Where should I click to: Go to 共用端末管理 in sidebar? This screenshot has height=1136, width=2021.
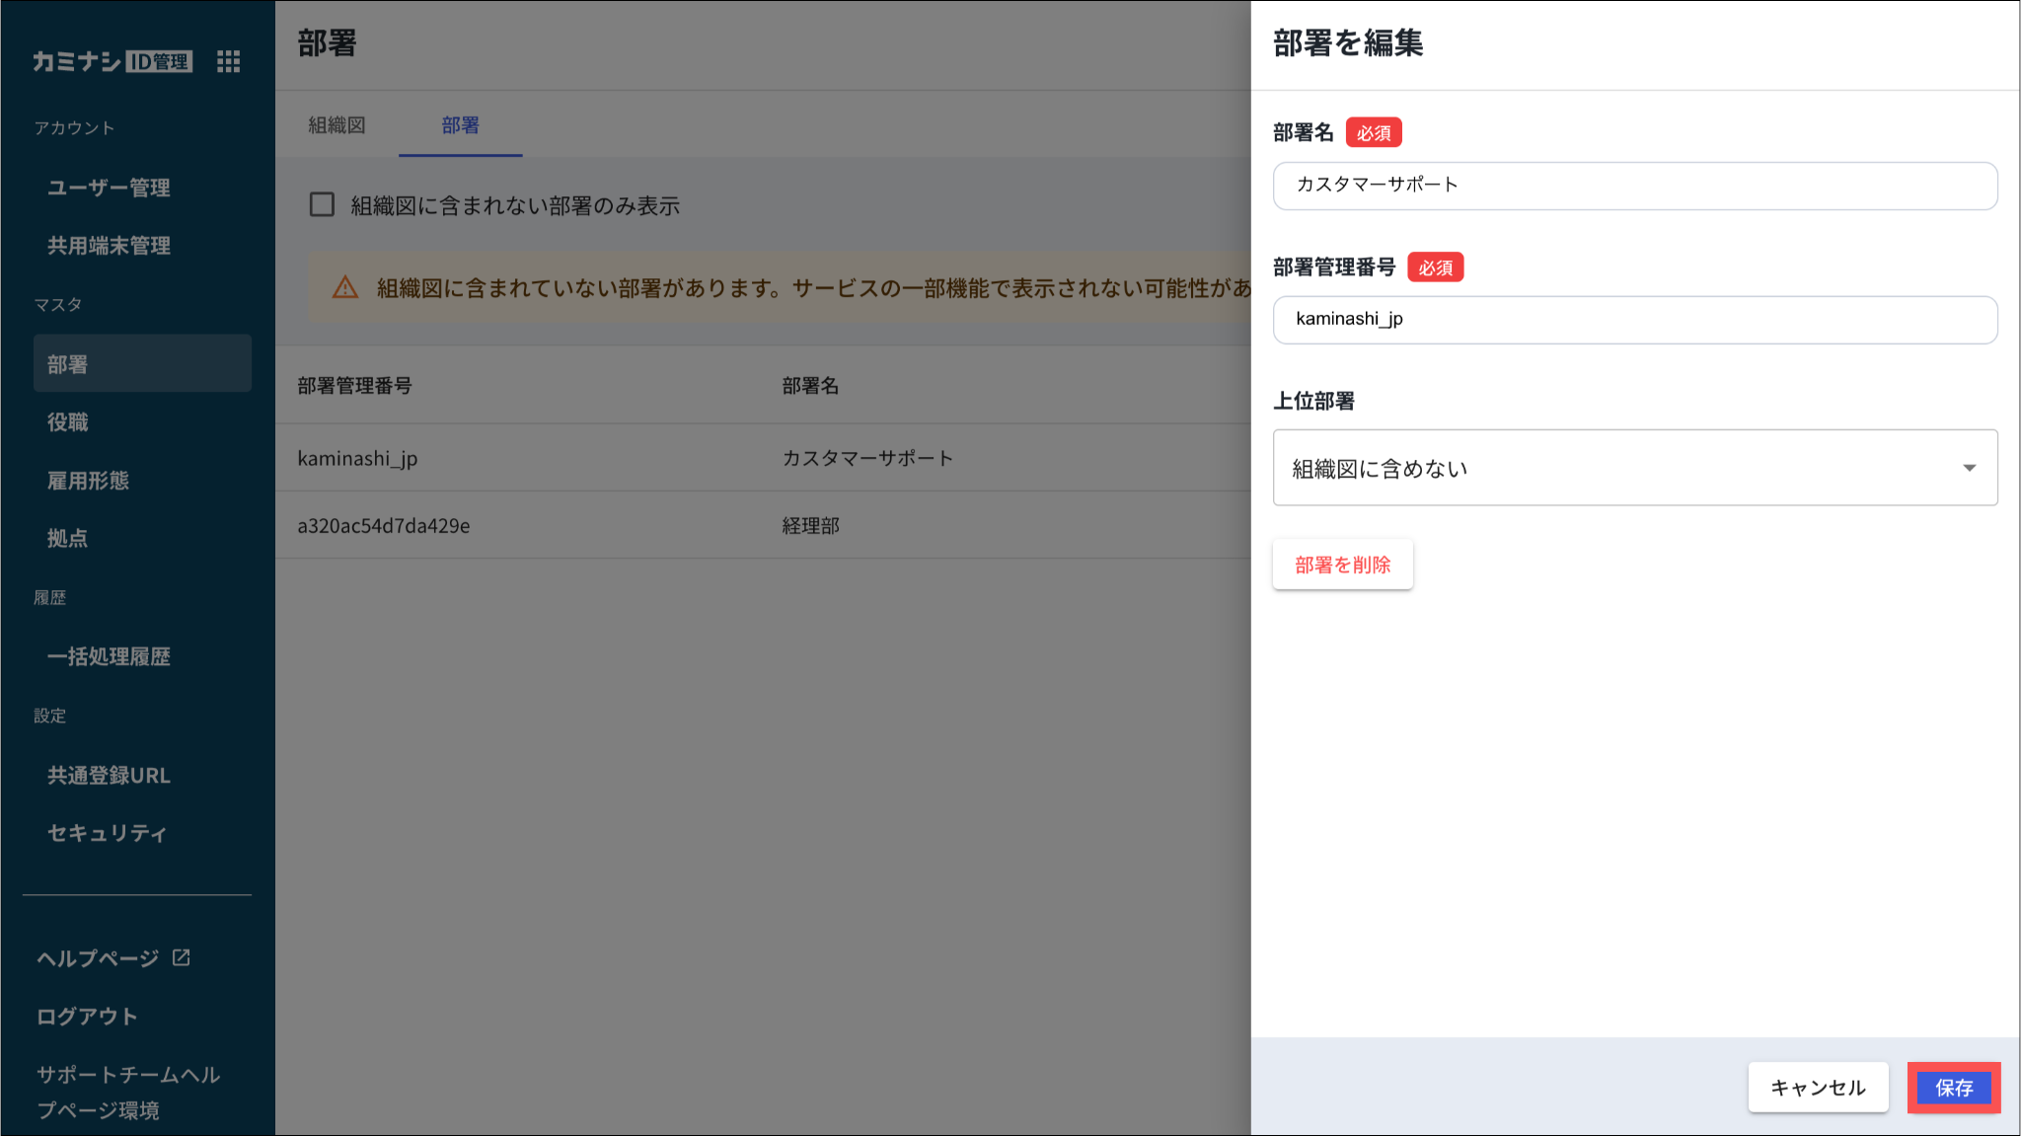(x=109, y=246)
